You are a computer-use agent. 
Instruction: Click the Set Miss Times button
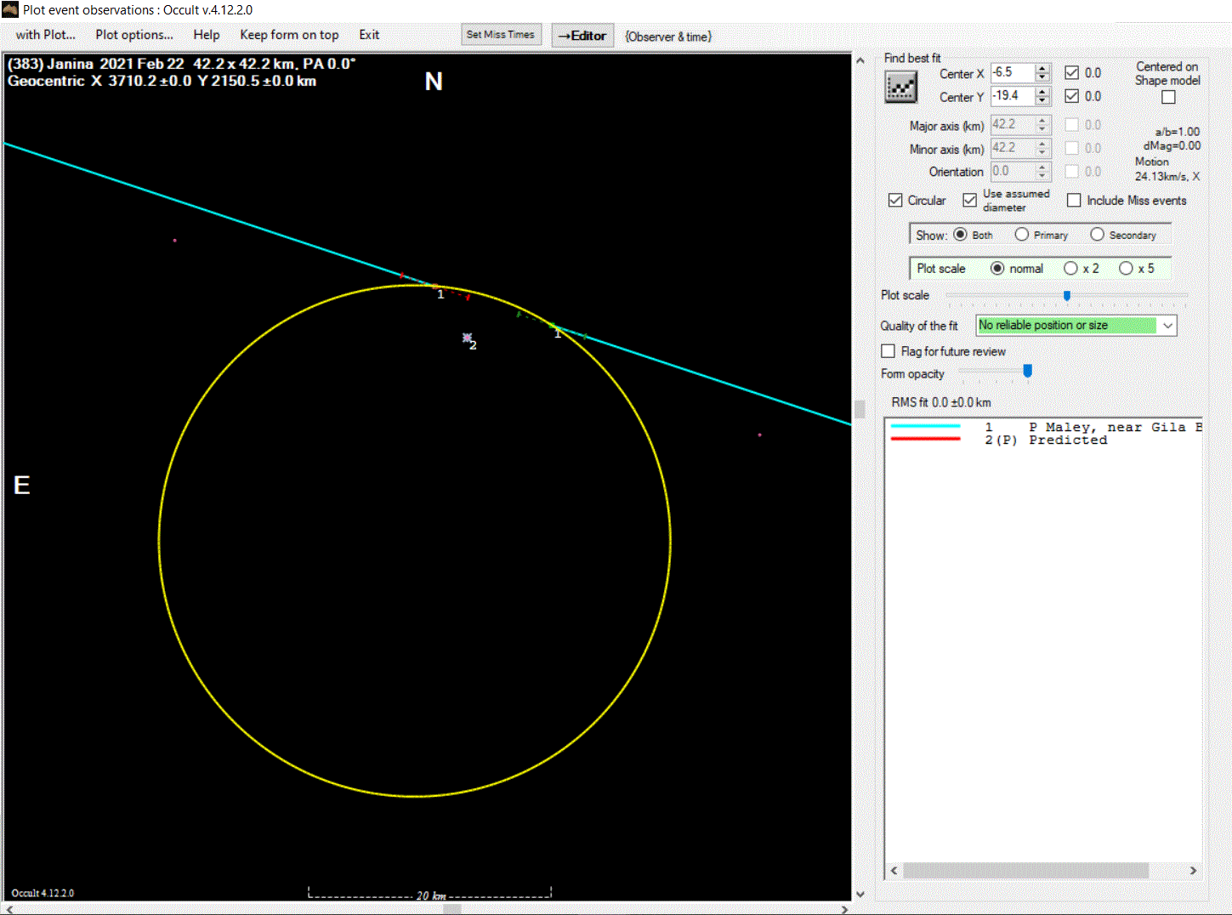coord(501,35)
